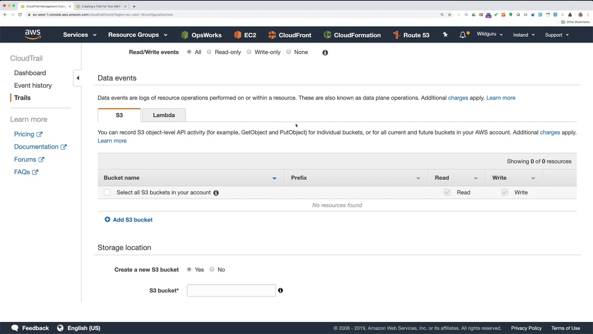
Task: Check Select all S3 buckets in your account
Action: click(x=107, y=193)
